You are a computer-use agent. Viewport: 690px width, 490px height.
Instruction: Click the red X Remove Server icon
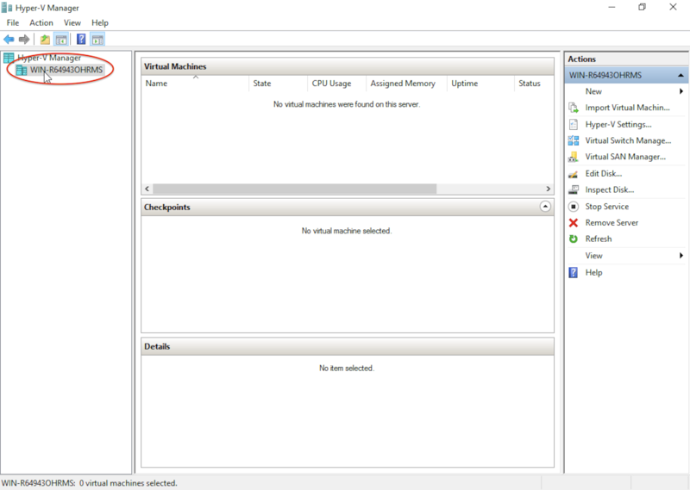point(574,223)
